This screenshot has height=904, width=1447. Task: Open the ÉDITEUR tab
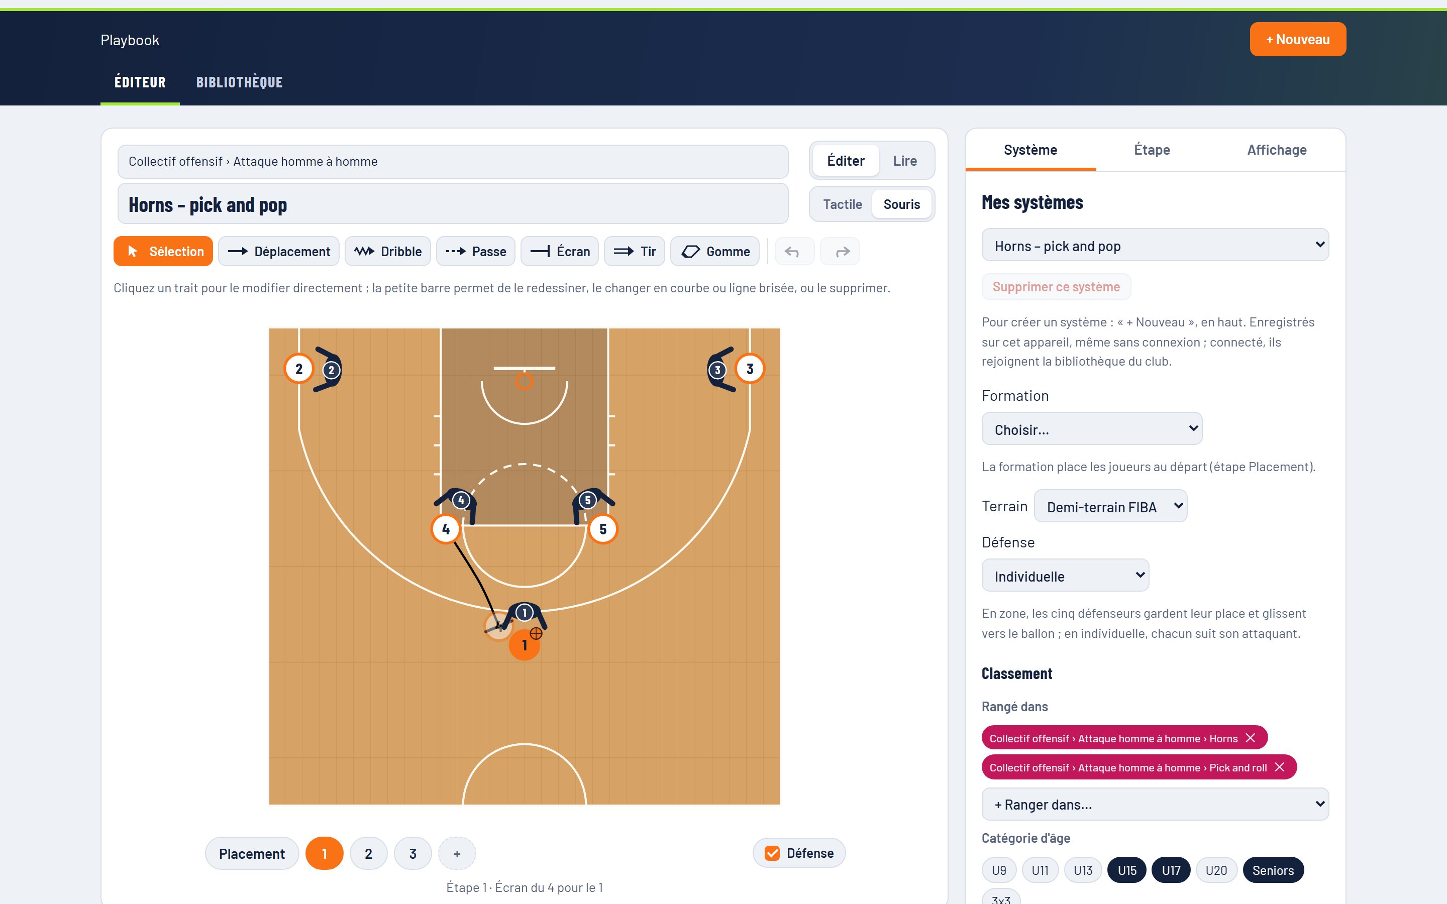(x=140, y=82)
